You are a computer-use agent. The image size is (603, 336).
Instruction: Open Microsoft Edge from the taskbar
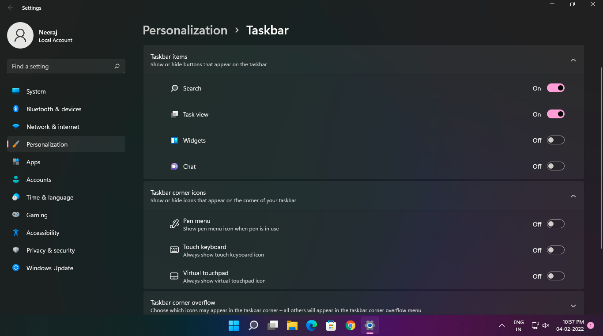[x=312, y=326]
